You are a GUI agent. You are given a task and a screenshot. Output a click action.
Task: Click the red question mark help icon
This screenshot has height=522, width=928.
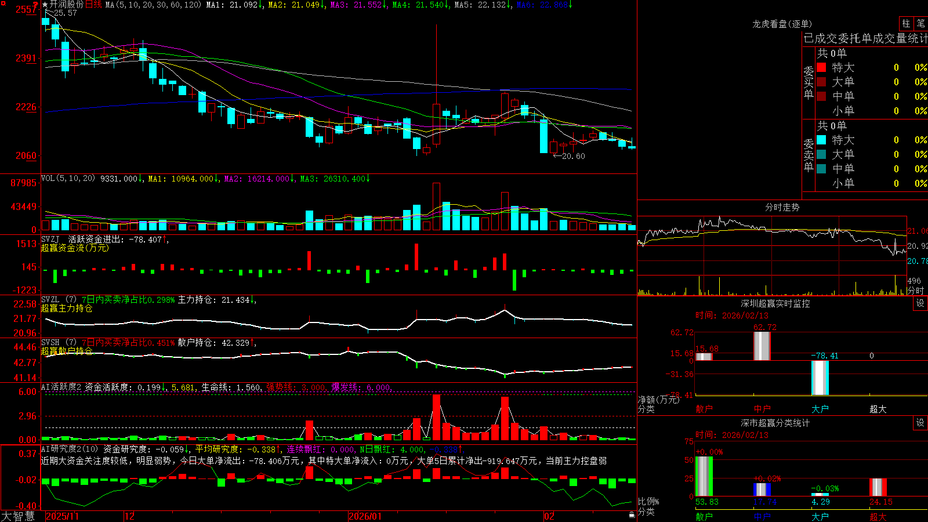pyautogui.click(x=35, y=4)
